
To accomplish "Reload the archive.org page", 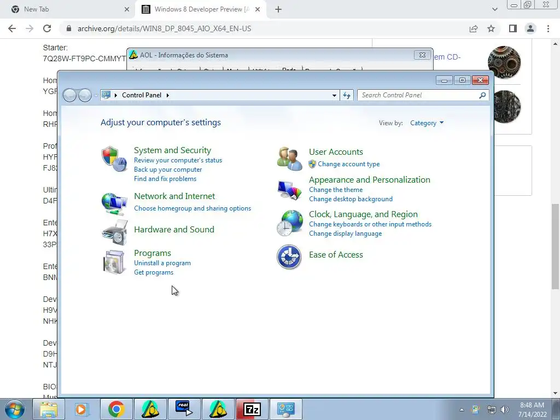I will [x=47, y=28].
